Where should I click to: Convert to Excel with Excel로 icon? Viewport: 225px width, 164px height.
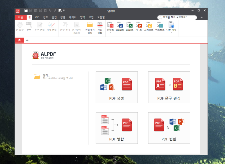click(x=129, y=26)
